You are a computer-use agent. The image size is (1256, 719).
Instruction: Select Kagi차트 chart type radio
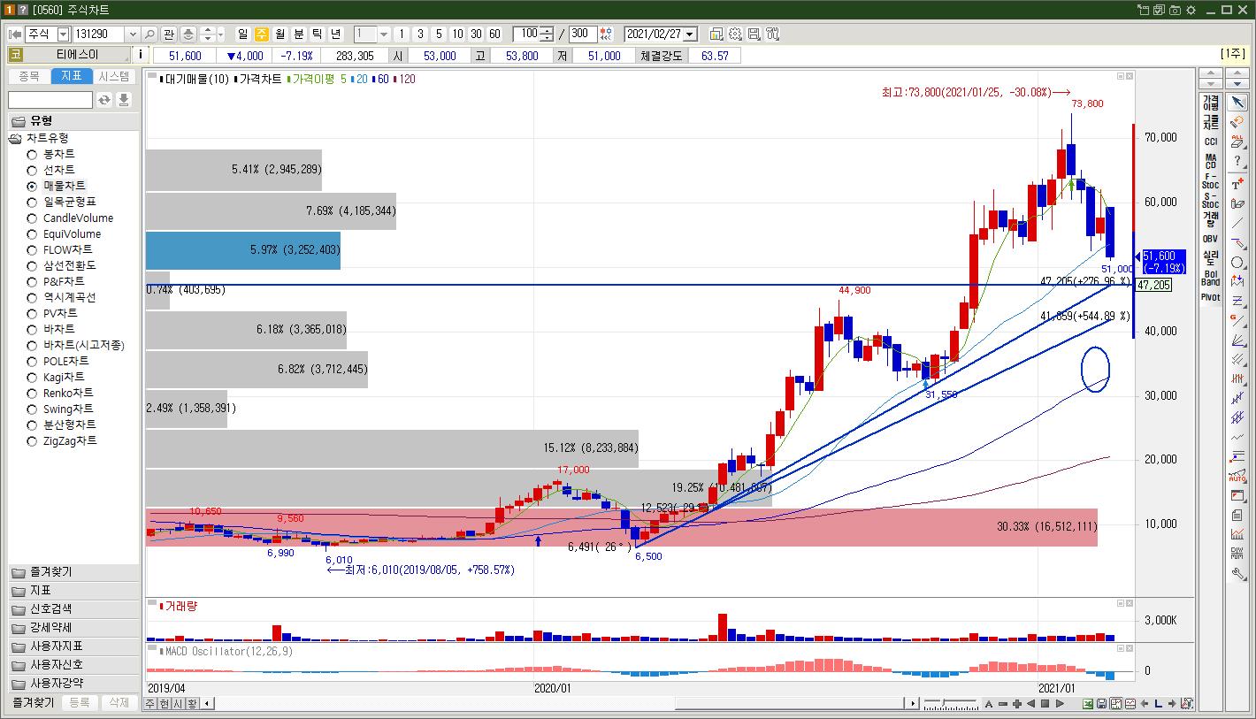(32, 378)
